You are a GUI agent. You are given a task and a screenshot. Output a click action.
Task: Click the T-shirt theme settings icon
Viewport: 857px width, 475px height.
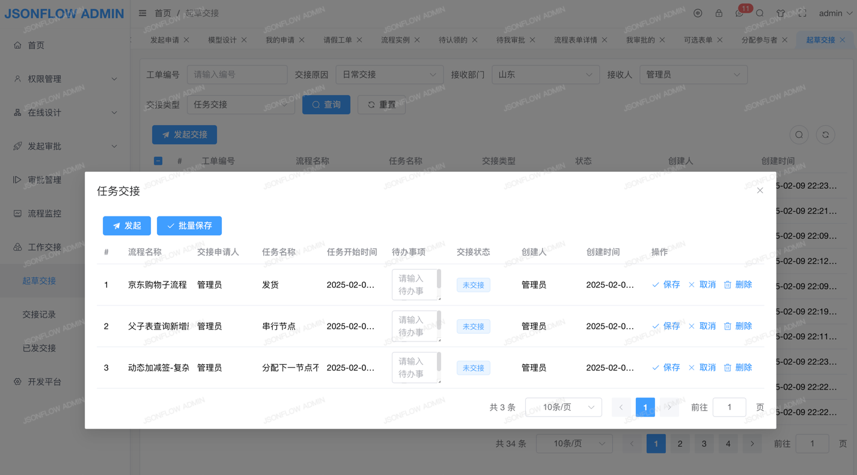(x=781, y=13)
